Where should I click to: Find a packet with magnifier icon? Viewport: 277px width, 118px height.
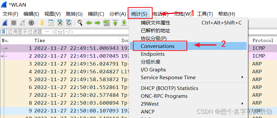coord(80,23)
